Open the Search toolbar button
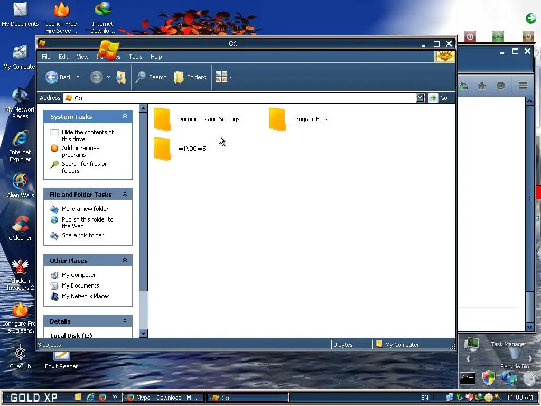Image resolution: width=541 pixels, height=406 pixels. click(151, 77)
